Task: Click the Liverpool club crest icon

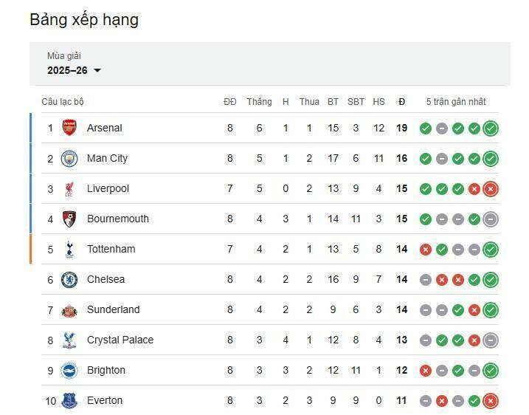Action: (x=69, y=188)
